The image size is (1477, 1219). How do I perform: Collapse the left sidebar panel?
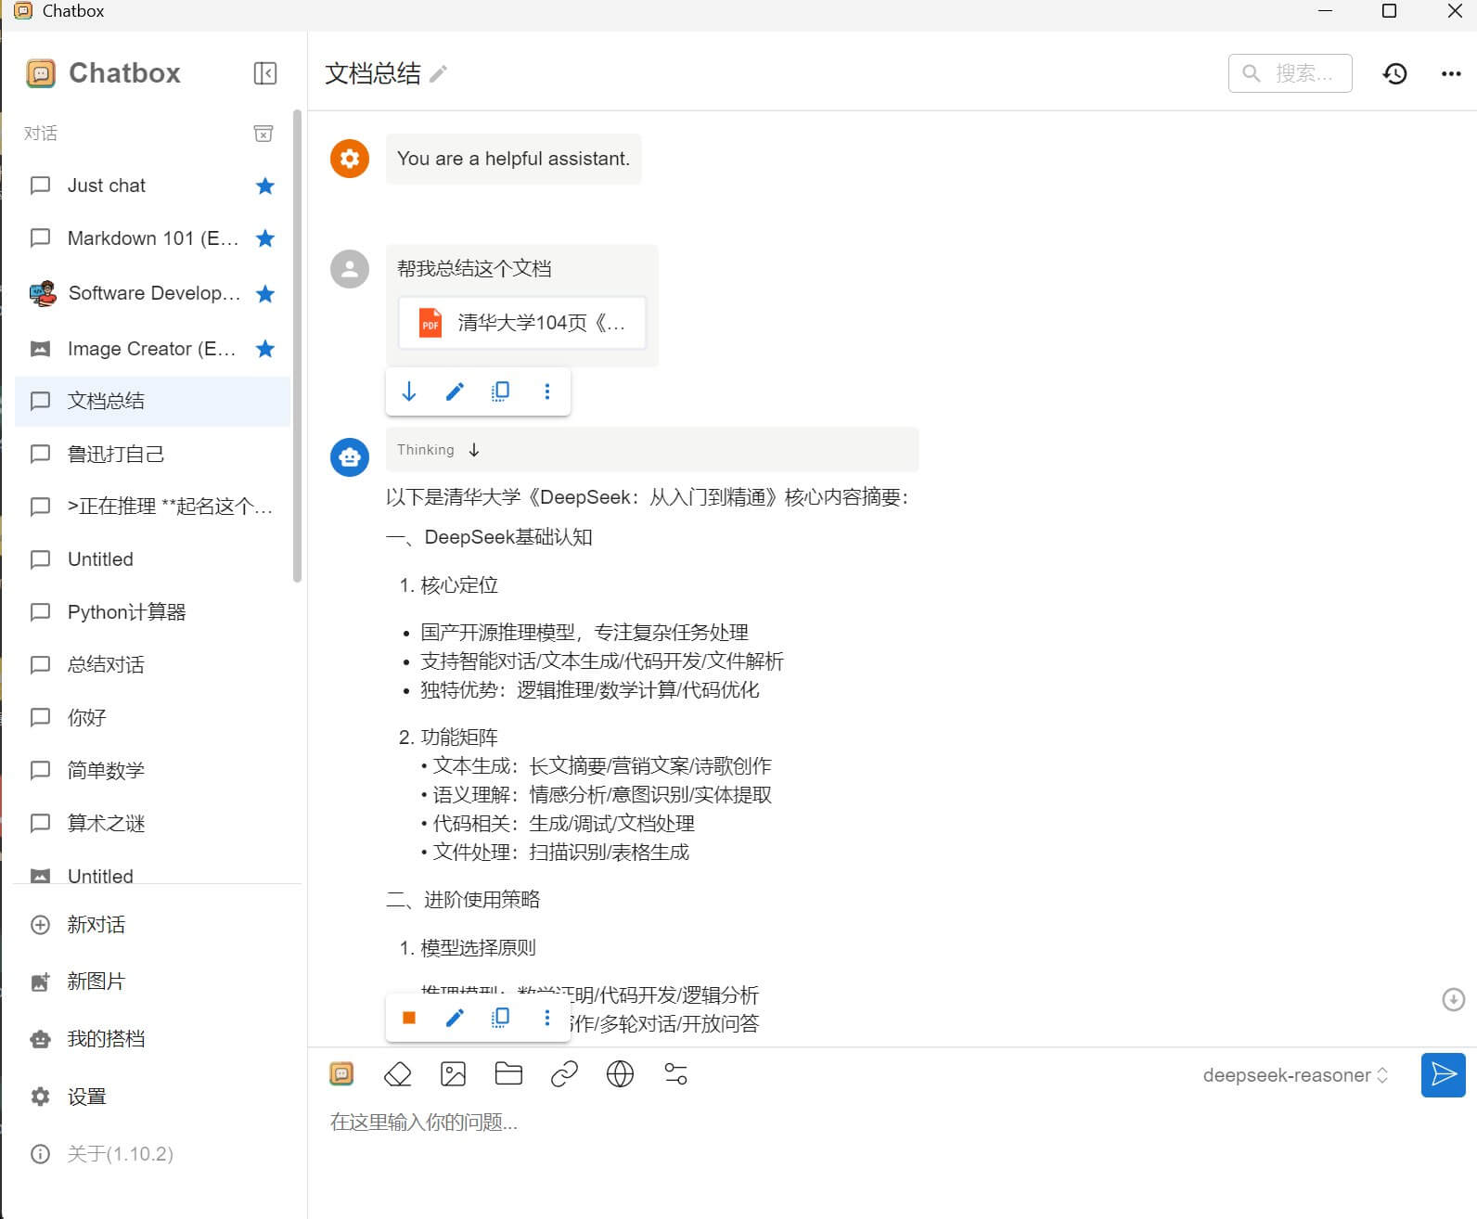tap(264, 73)
